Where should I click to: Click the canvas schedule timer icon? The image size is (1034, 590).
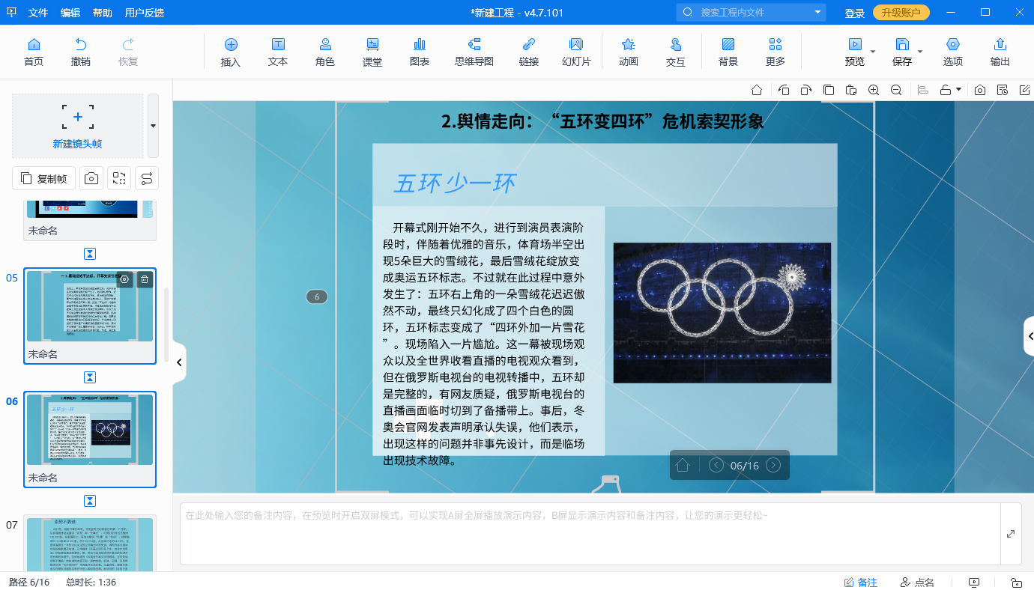[1003, 90]
